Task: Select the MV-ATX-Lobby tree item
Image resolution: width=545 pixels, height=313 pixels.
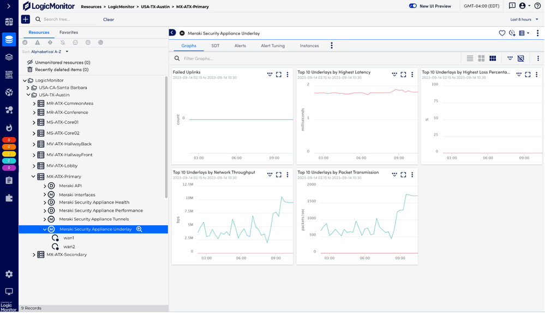Action: point(62,165)
